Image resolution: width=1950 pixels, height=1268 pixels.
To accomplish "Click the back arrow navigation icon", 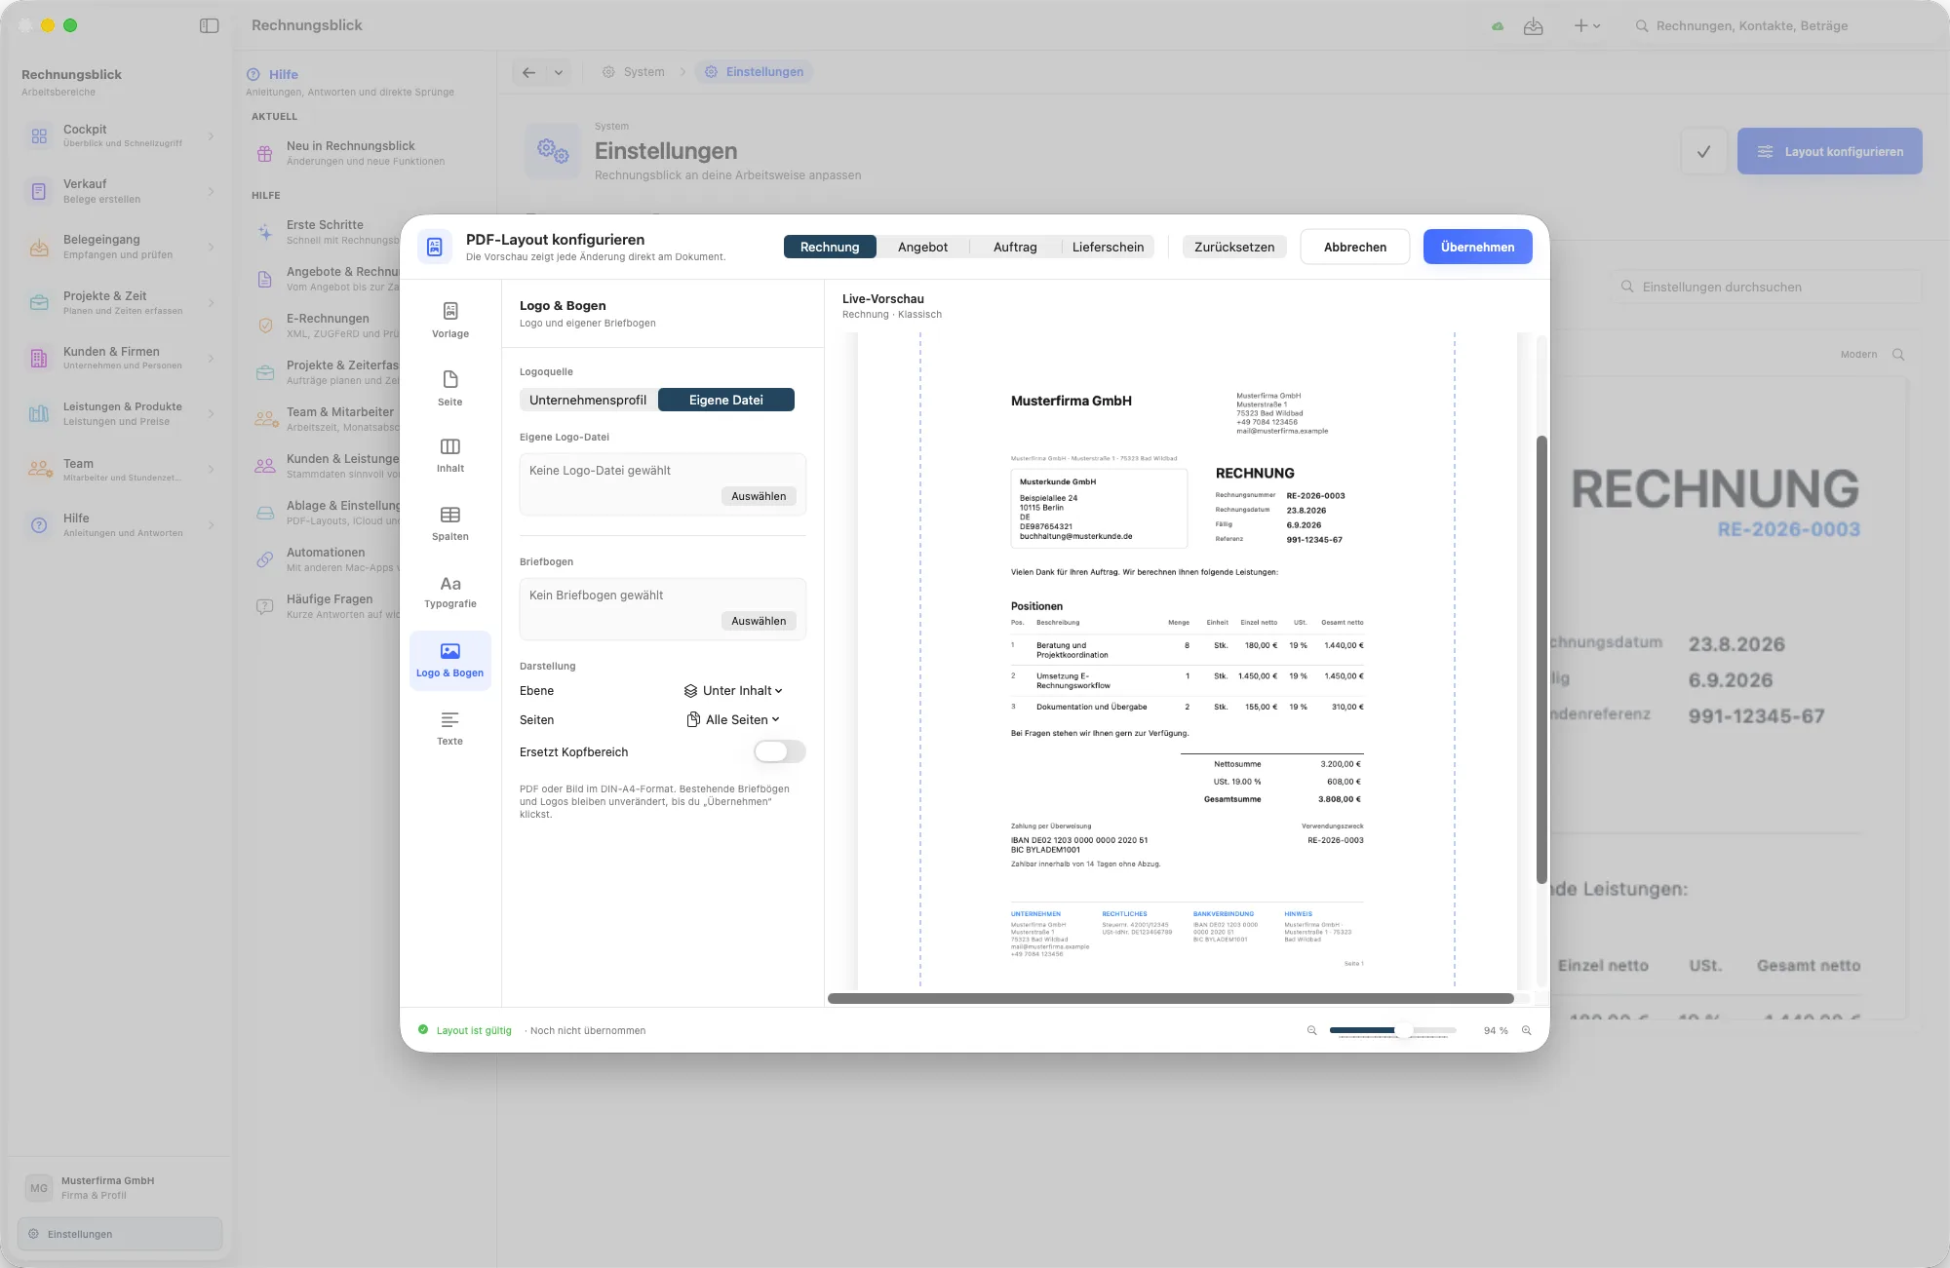I will (x=529, y=72).
